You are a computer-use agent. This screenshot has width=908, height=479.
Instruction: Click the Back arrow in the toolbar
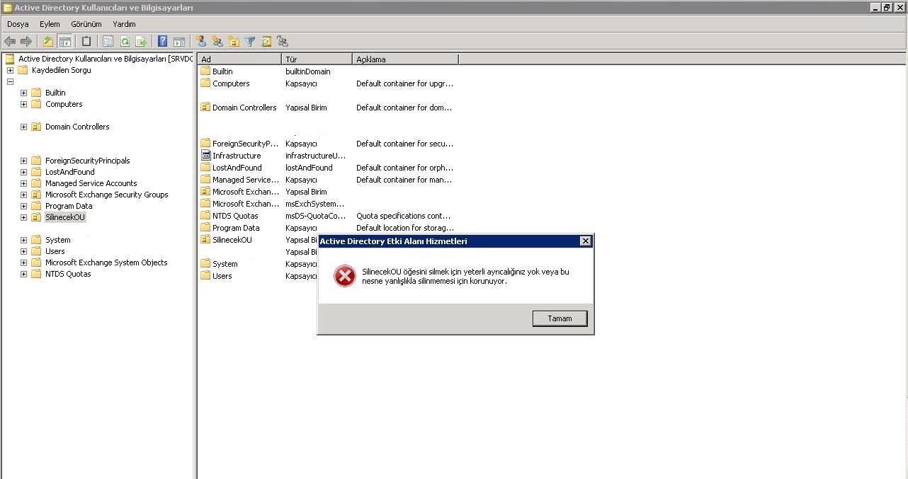pyautogui.click(x=10, y=42)
